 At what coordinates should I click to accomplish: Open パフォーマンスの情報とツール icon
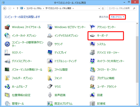[x=7, y=70]
